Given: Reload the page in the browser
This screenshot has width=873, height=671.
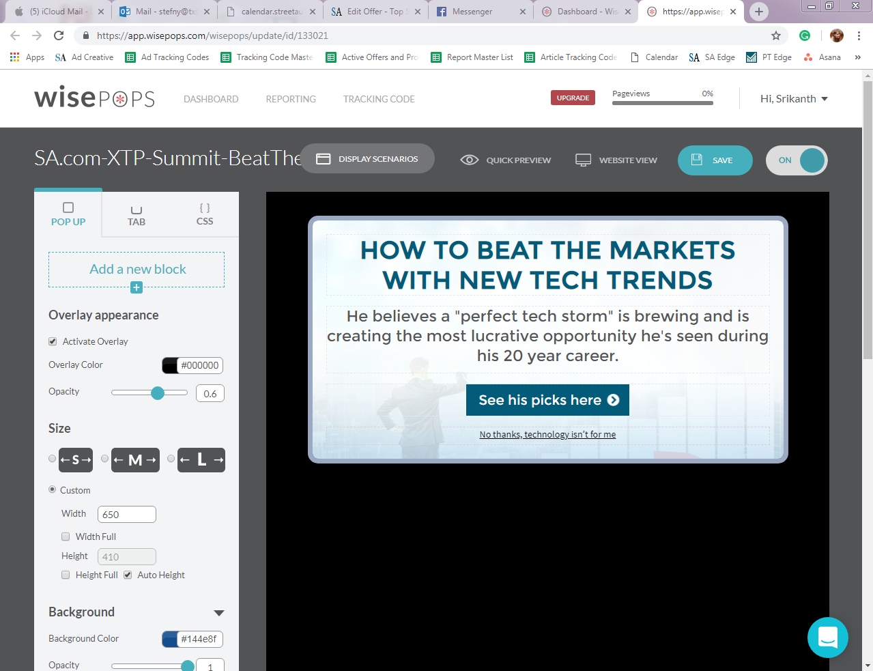Looking at the screenshot, I should 59,35.
